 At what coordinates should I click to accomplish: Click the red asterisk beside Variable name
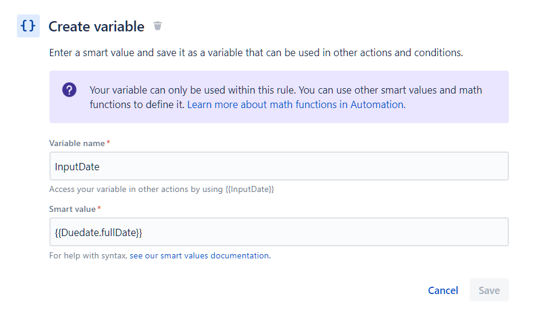pyautogui.click(x=108, y=143)
